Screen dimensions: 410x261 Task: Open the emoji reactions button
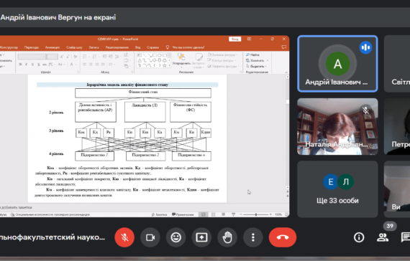tap(176, 237)
